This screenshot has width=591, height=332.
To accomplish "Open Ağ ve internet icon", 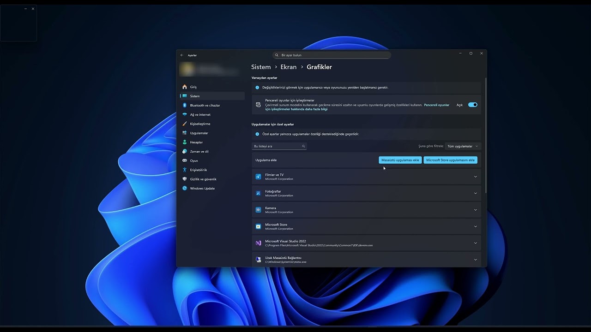I will pyautogui.click(x=185, y=114).
